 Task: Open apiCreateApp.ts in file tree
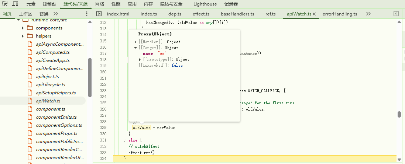point(53,60)
